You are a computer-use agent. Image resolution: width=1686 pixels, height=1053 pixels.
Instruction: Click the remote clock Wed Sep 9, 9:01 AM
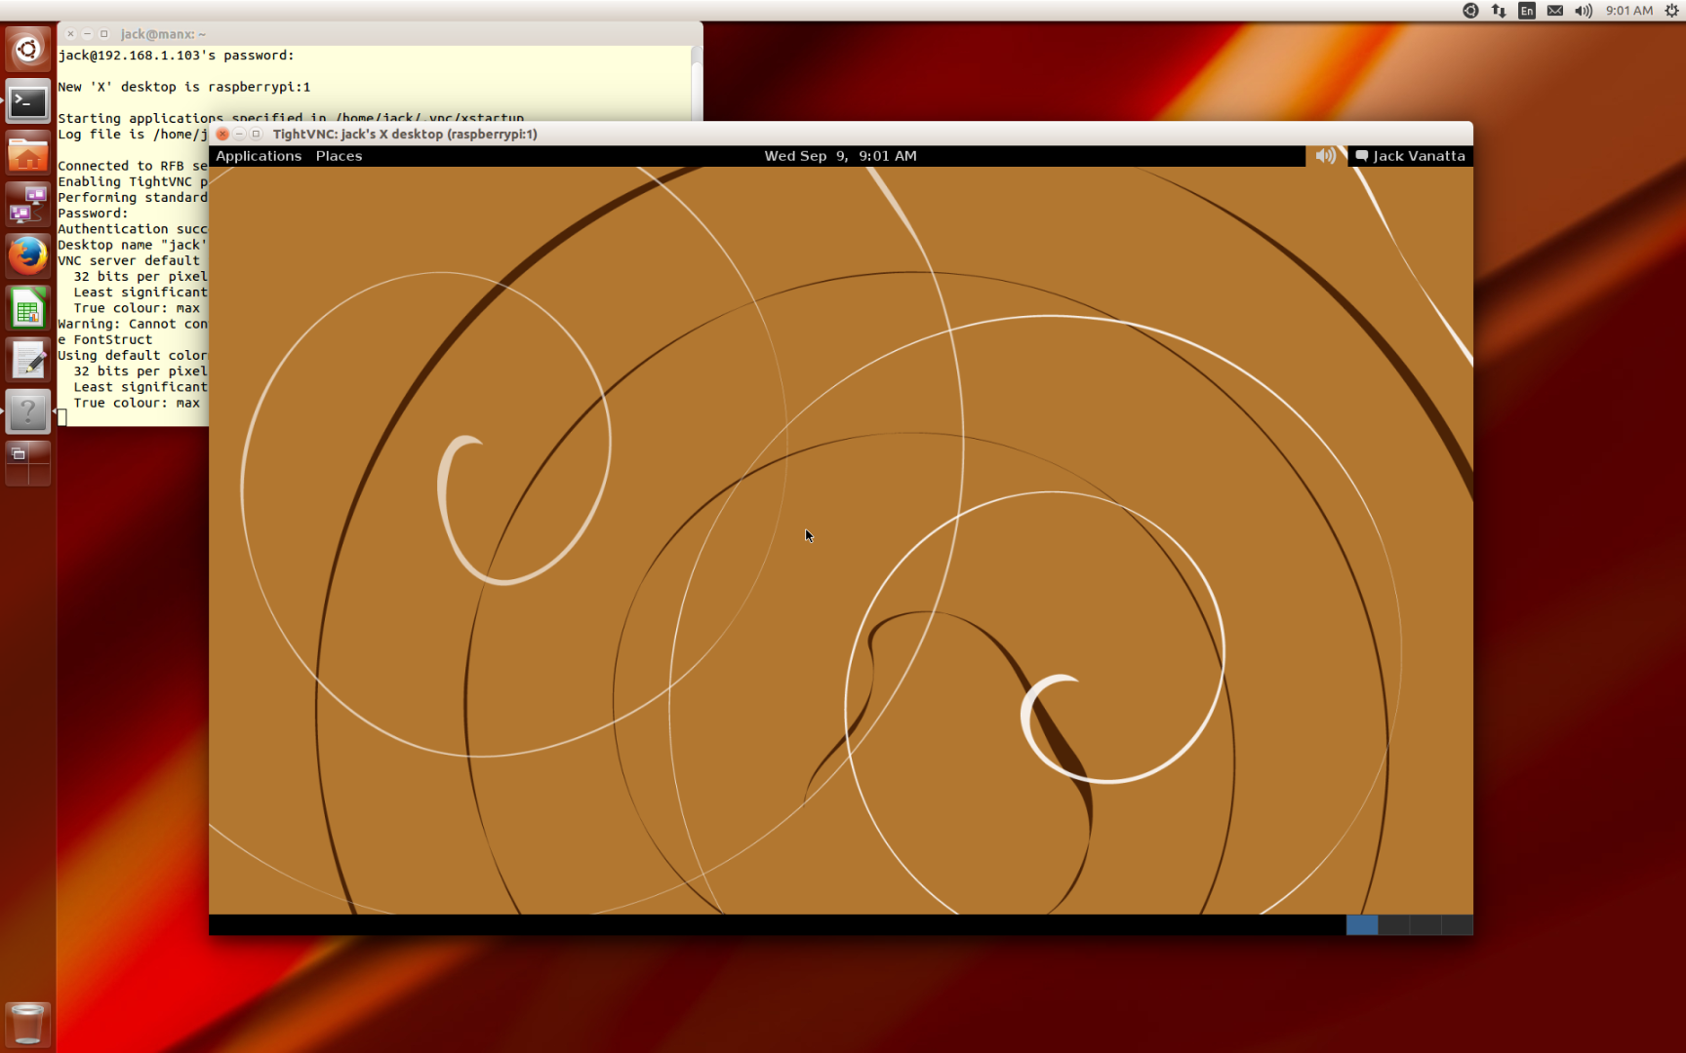point(840,156)
